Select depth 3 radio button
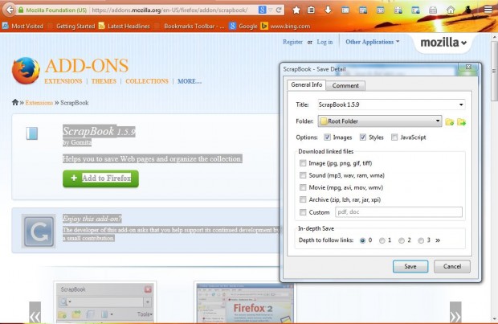498x324 pixels. (421, 240)
